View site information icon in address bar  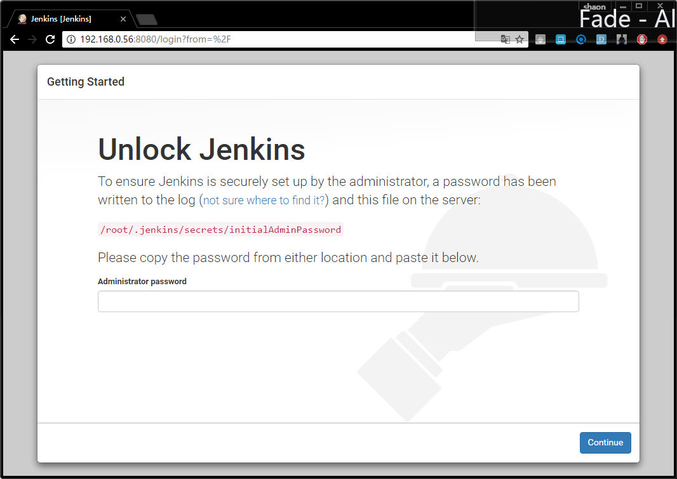pos(71,39)
